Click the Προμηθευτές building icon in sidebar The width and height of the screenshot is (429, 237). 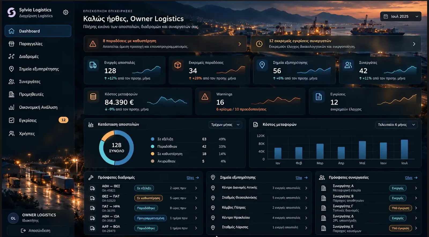pyautogui.click(x=11, y=94)
